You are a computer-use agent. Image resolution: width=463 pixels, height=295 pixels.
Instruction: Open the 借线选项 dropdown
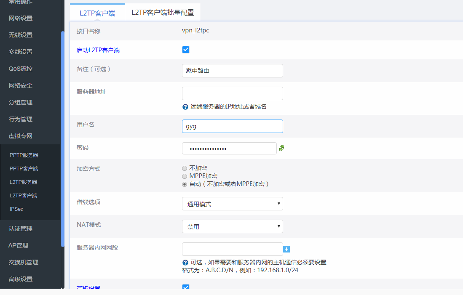(232, 204)
